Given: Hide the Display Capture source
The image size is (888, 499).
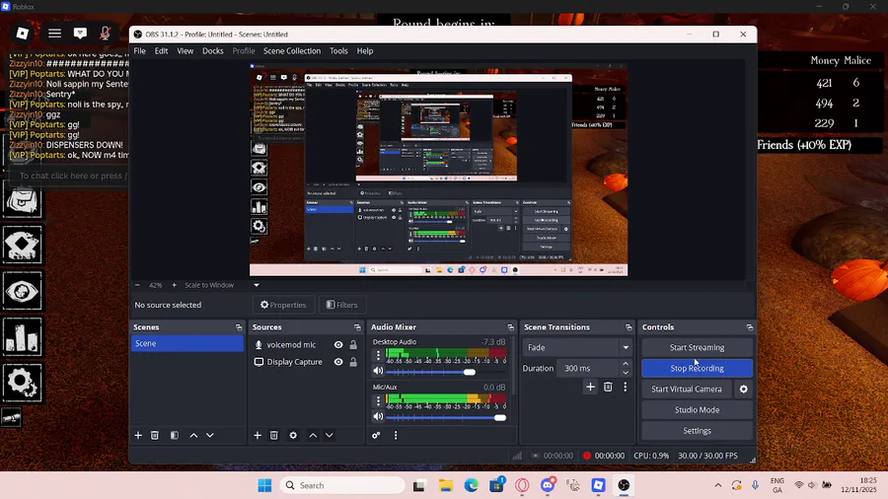Looking at the screenshot, I should (338, 362).
